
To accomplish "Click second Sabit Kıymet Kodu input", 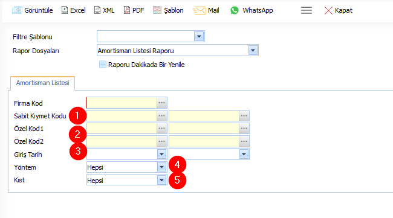I will click(204, 115).
